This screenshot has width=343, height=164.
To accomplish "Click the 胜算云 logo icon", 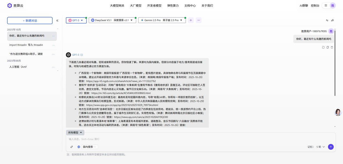I will (10, 5).
